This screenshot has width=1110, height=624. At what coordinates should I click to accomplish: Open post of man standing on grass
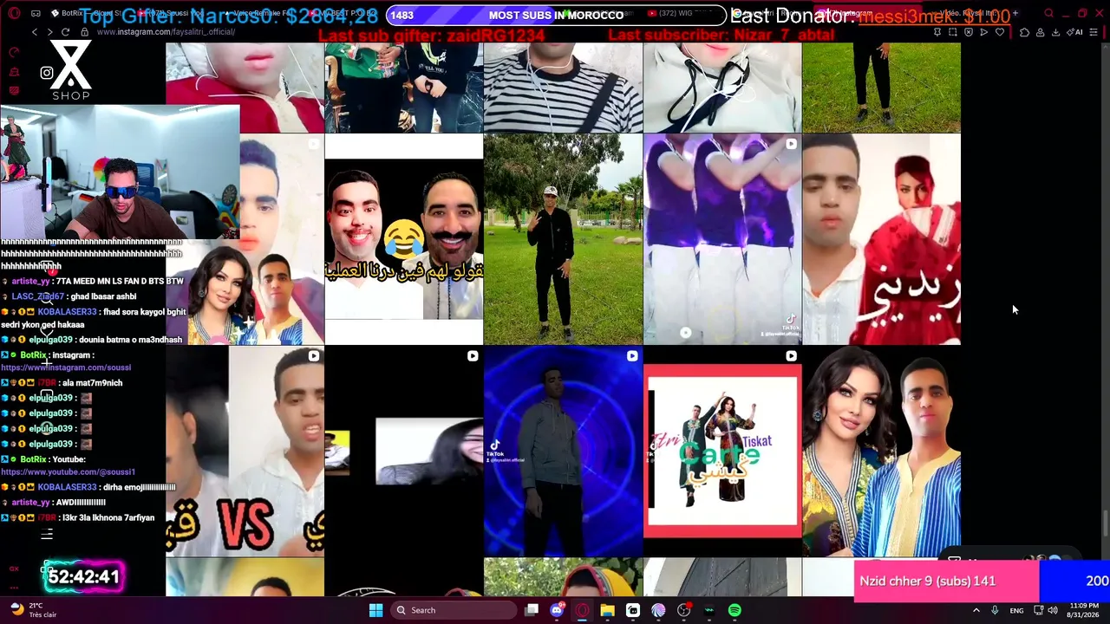point(563,239)
